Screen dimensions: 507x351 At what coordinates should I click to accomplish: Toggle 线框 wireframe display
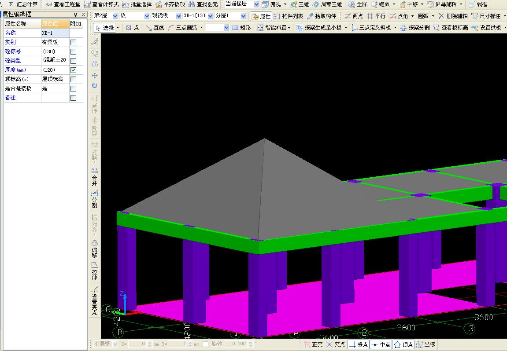[478, 4]
